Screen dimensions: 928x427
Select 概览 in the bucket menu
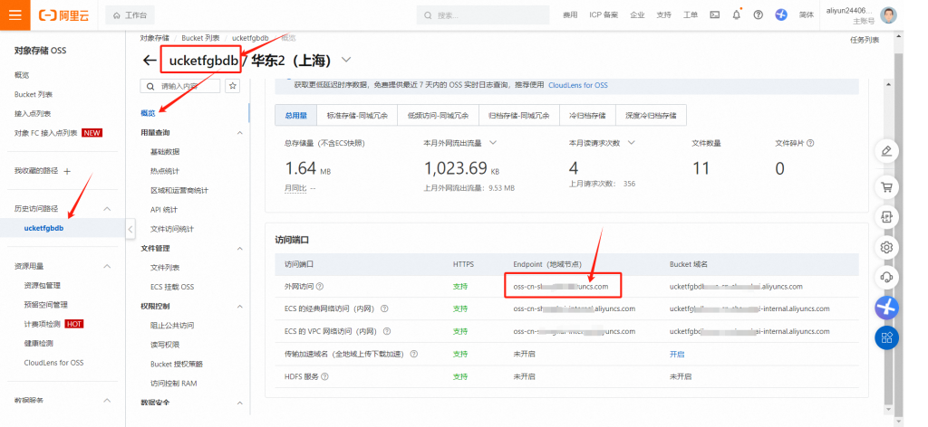point(148,113)
